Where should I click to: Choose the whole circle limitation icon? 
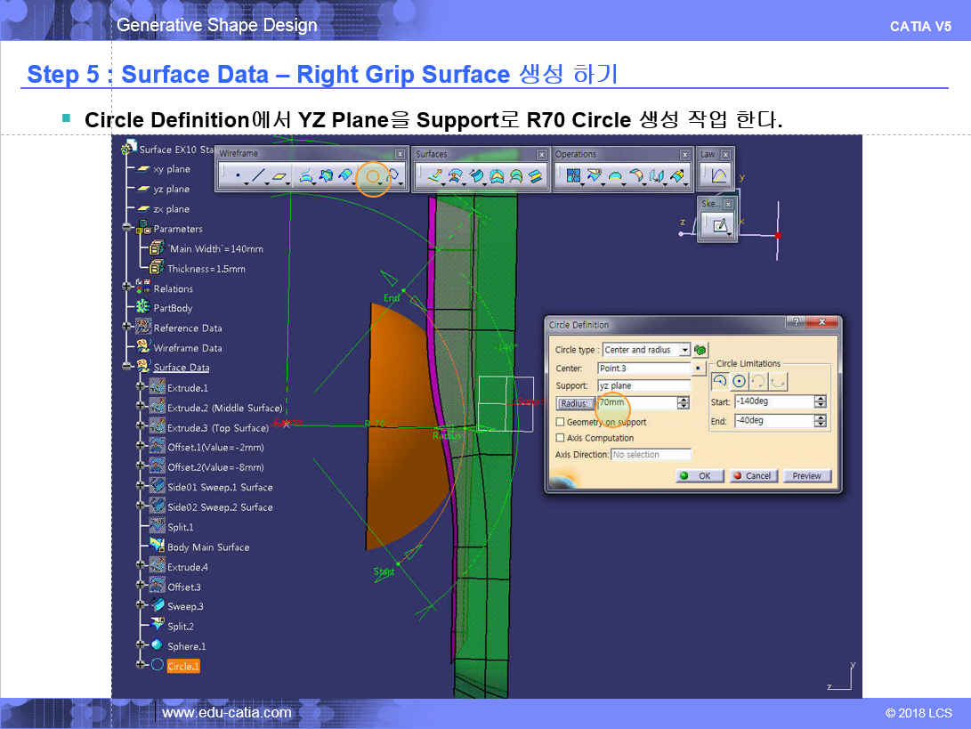pyautogui.click(x=739, y=381)
